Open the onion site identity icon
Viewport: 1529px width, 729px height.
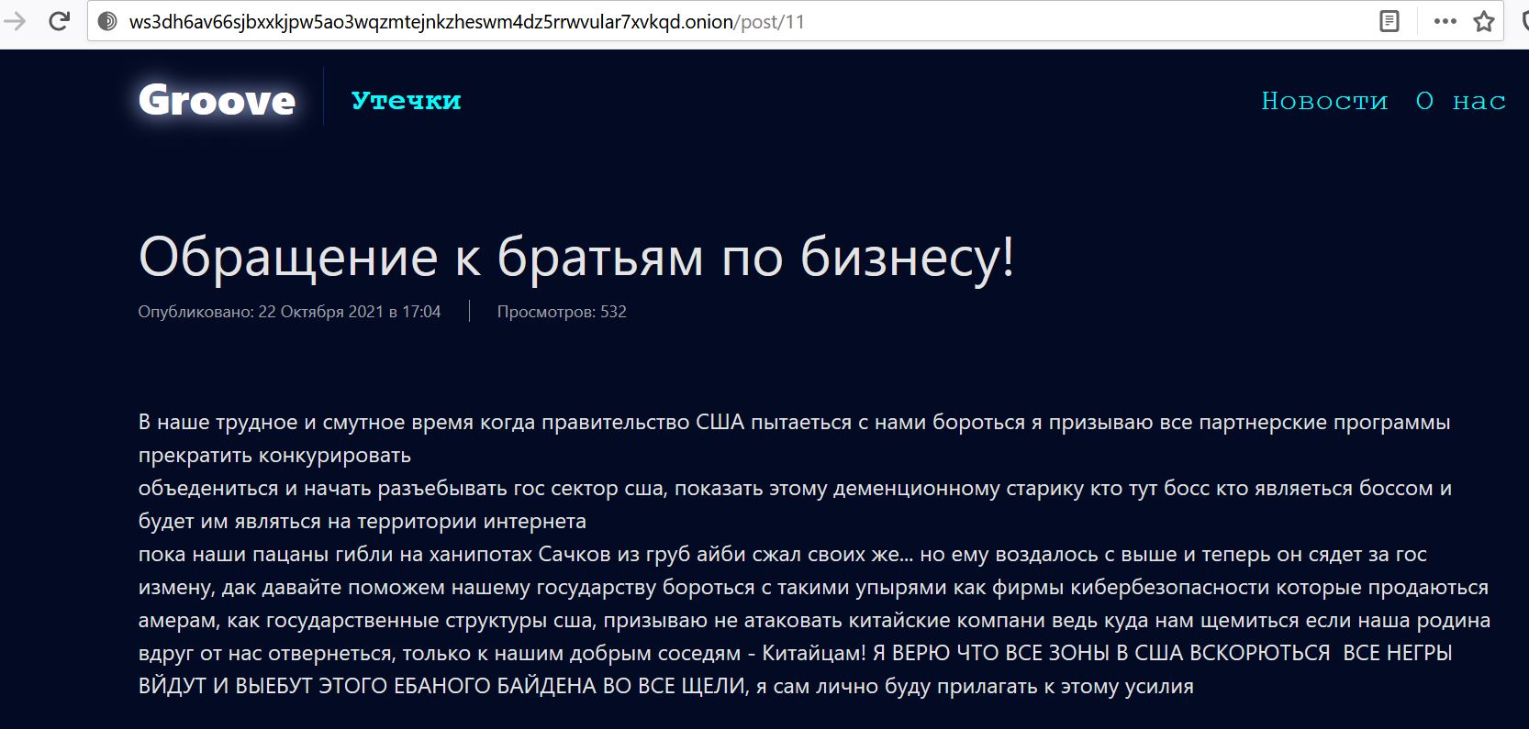(107, 22)
